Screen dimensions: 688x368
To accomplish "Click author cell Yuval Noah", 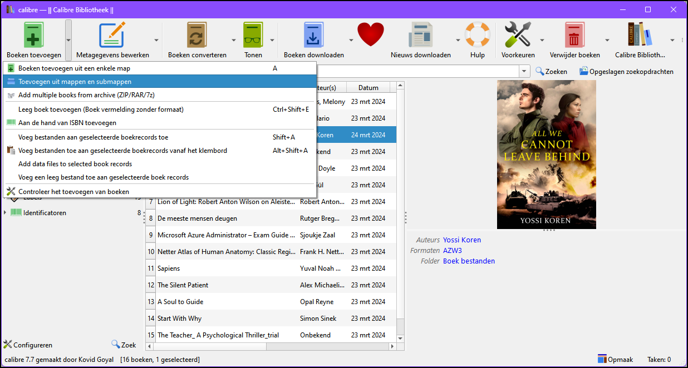I will click(322, 268).
